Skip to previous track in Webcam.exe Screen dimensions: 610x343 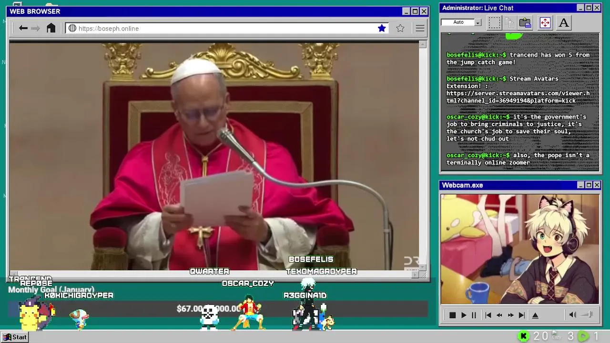[x=488, y=315]
